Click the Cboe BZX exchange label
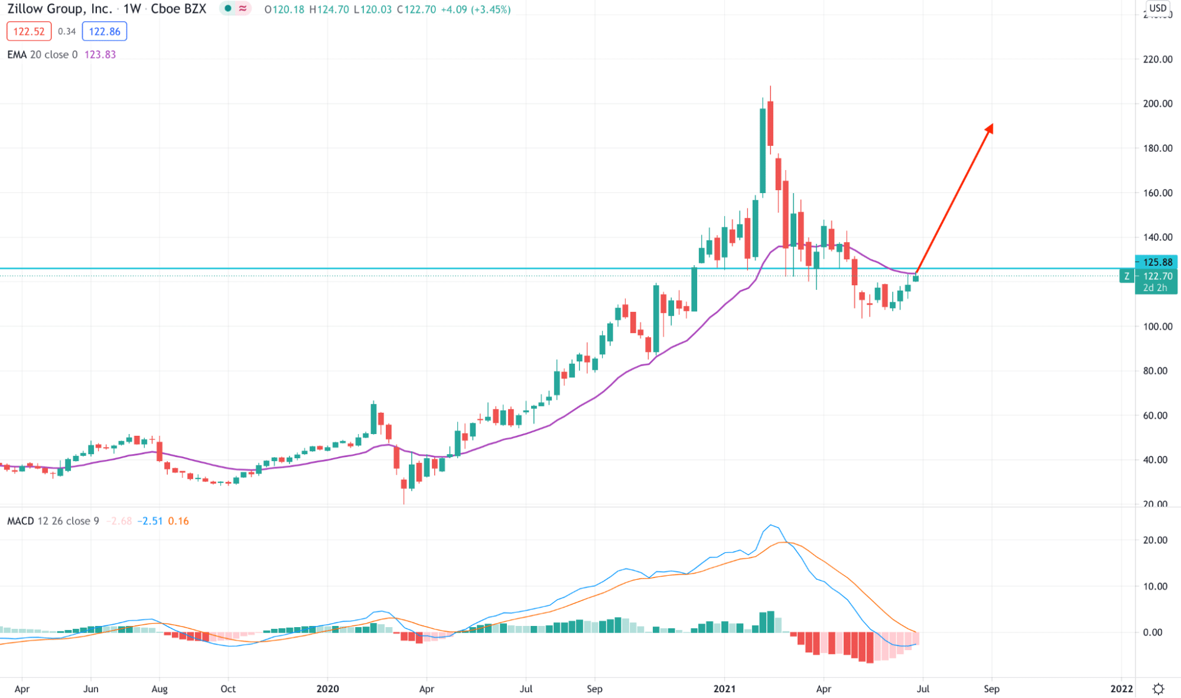 click(178, 9)
